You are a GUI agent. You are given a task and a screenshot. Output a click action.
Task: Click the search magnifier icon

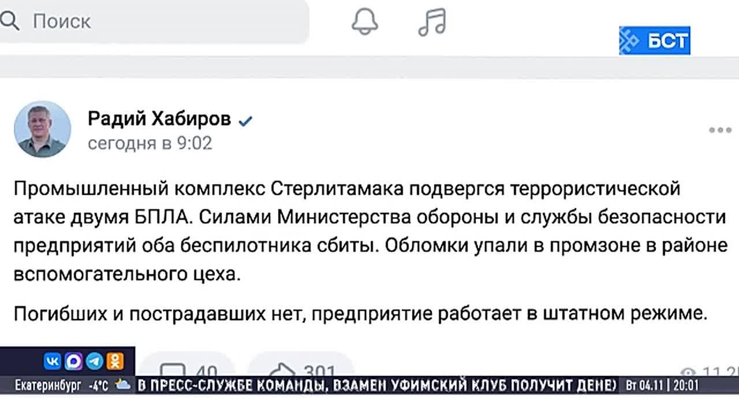coord(10,22)
